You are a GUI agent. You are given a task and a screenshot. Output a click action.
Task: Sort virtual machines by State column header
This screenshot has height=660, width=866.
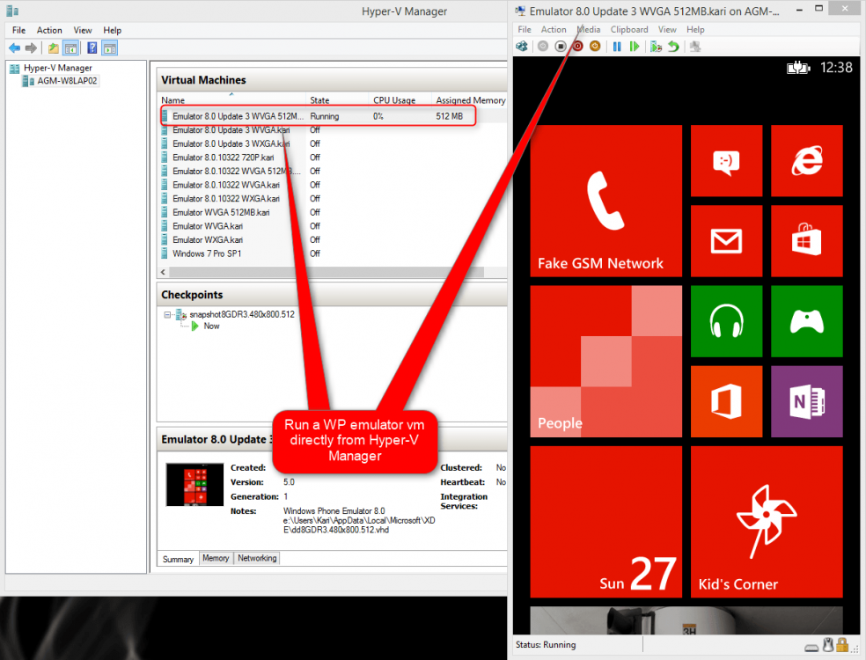click(319, 100)
